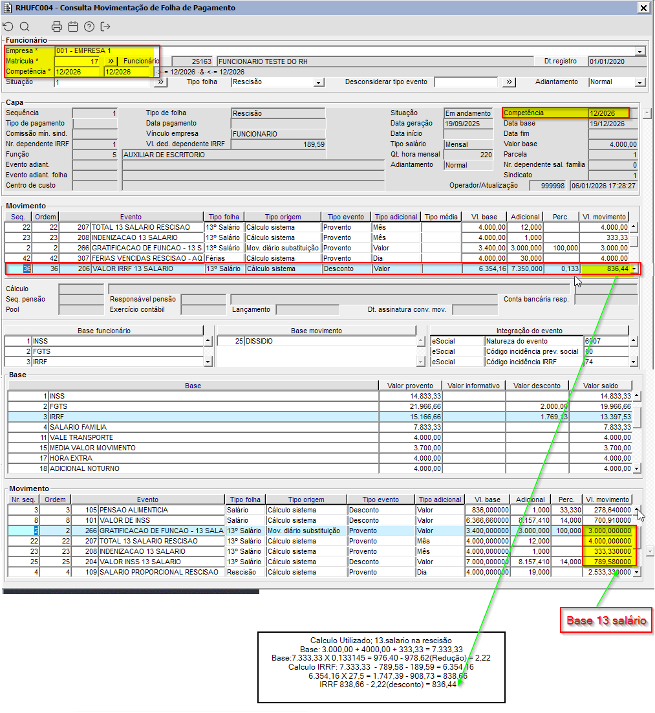The image size is (655, 713).
Task: Click Valor provento column header
Action: [410, 386]
